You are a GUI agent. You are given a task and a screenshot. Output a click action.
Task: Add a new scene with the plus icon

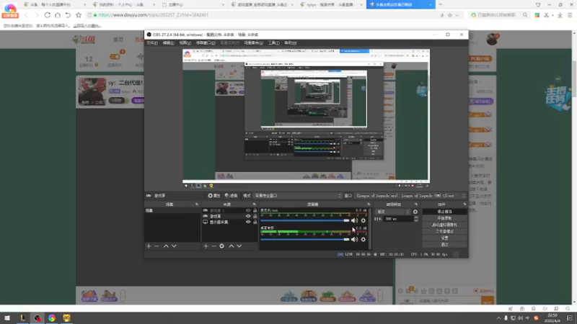(x=149, y=246)
